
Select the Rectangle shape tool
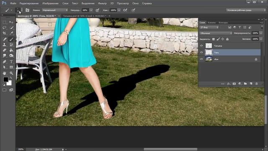pyautogui.click(x=11, y=67)
